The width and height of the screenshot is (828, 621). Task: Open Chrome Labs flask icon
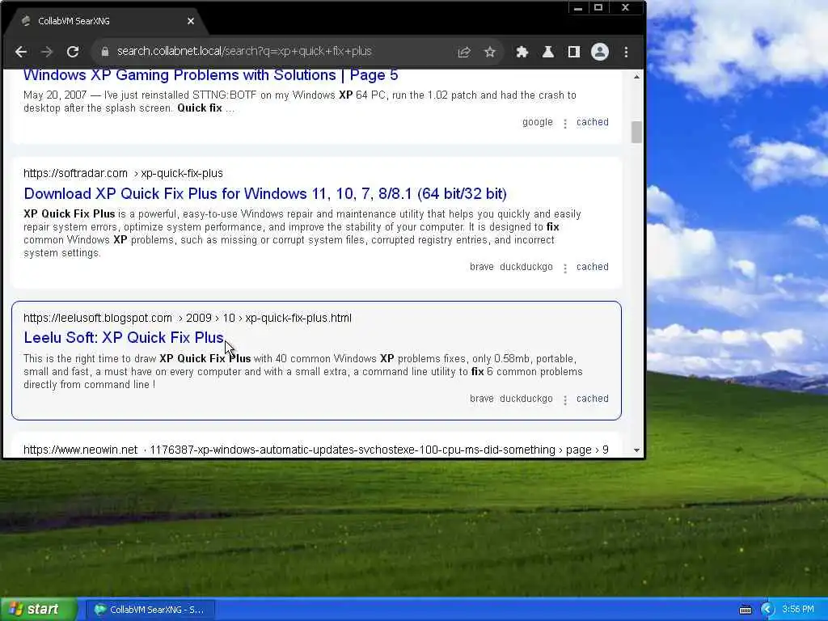548,52
